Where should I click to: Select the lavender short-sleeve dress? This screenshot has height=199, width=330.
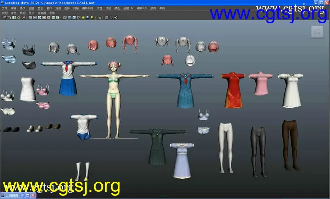[182, 161]
